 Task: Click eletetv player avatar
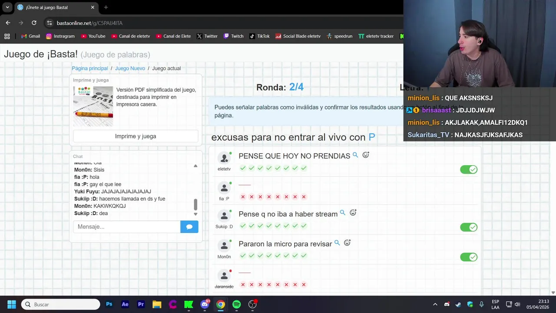pos(224,159)
